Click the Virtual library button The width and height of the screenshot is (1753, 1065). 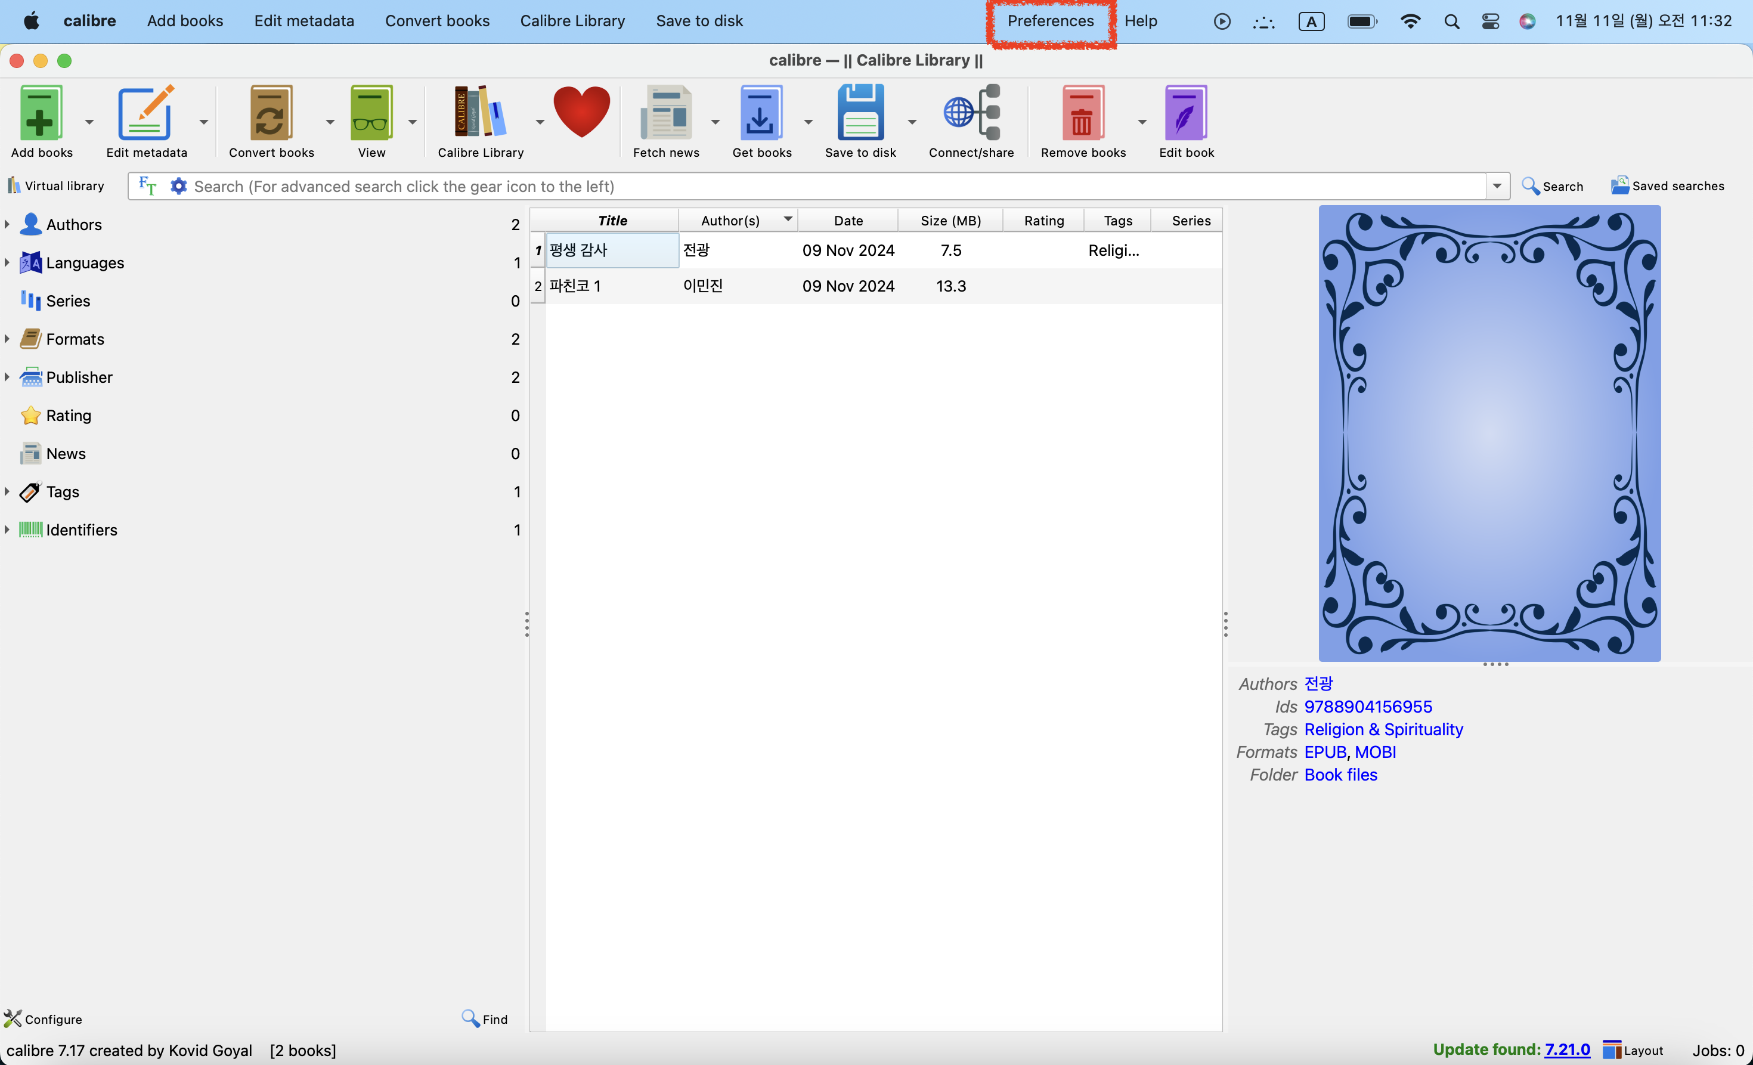pos(55,185)
